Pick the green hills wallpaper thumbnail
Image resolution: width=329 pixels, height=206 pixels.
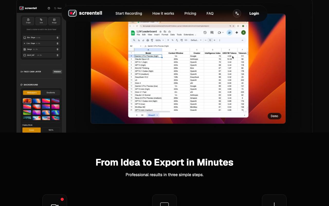27,112
